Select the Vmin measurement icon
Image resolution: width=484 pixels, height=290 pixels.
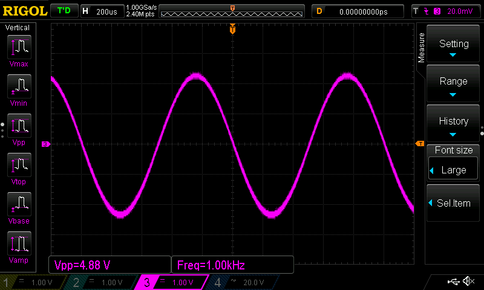point(19,86)
